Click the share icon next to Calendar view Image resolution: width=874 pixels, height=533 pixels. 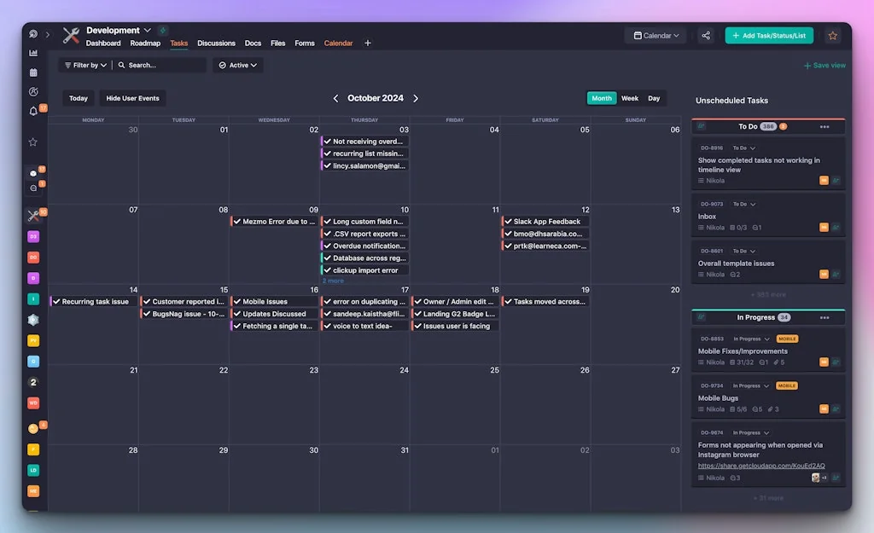[706, 35]
